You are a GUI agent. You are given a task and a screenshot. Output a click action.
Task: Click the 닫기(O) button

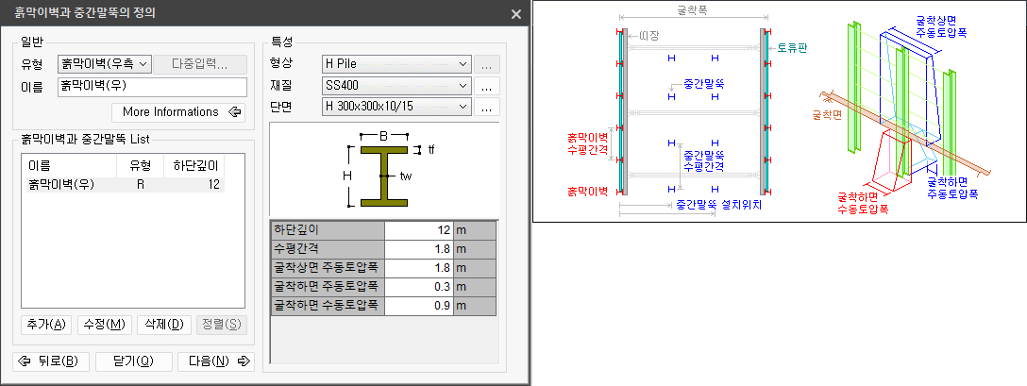click(x=131, y=361)
